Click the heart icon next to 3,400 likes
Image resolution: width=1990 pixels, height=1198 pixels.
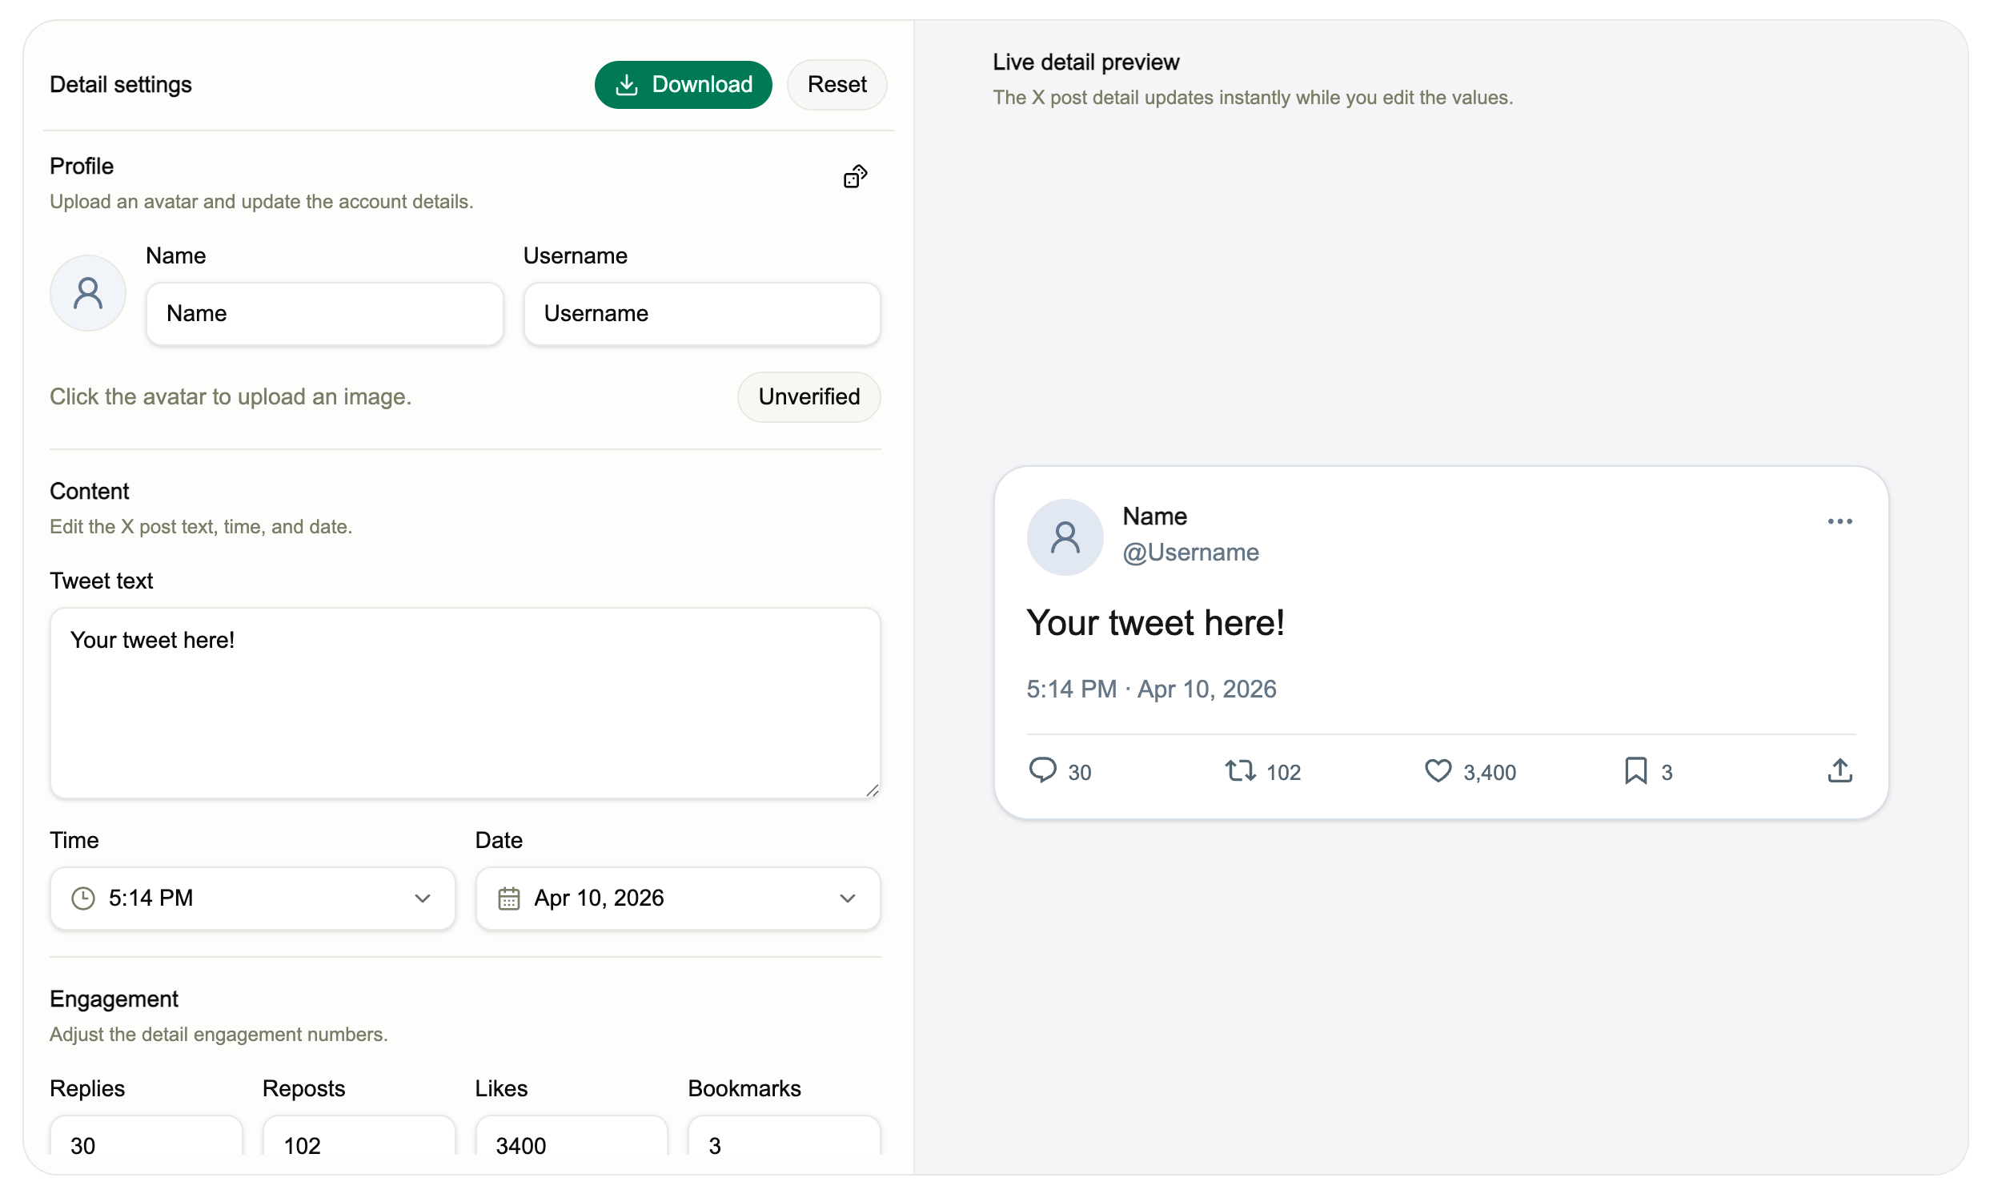[1437, 771]
